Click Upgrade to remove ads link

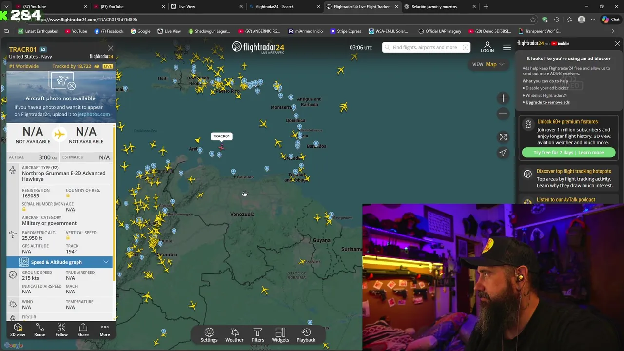[x=547, y=102]
